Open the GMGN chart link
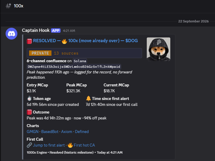The height and width of the screenshot is (161, 215). pos(32,132)
